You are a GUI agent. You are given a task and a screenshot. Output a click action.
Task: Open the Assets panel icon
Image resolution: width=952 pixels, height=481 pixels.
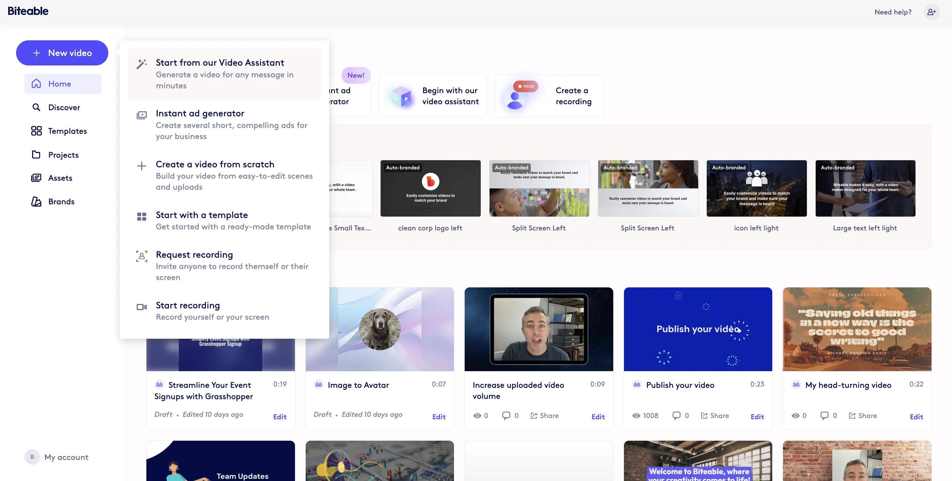[37, 178]
